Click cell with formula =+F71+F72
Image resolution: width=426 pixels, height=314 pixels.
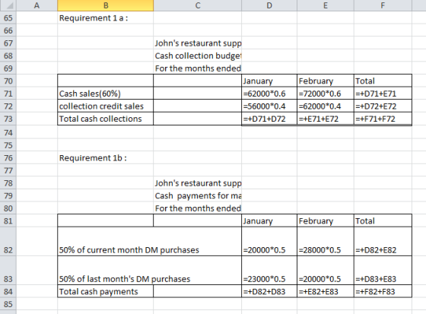[x=383, y=119]
